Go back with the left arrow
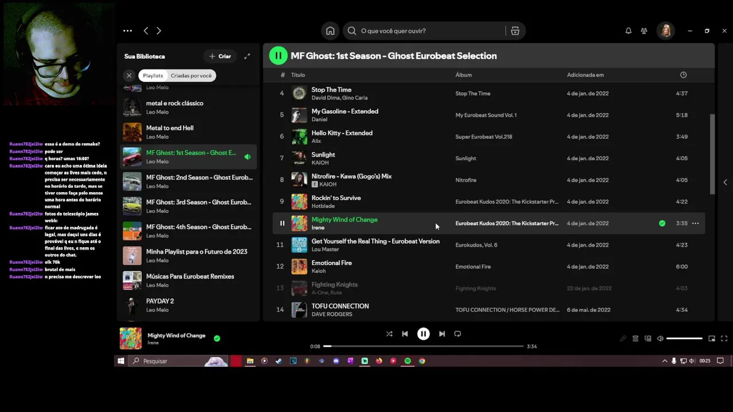 146,31
